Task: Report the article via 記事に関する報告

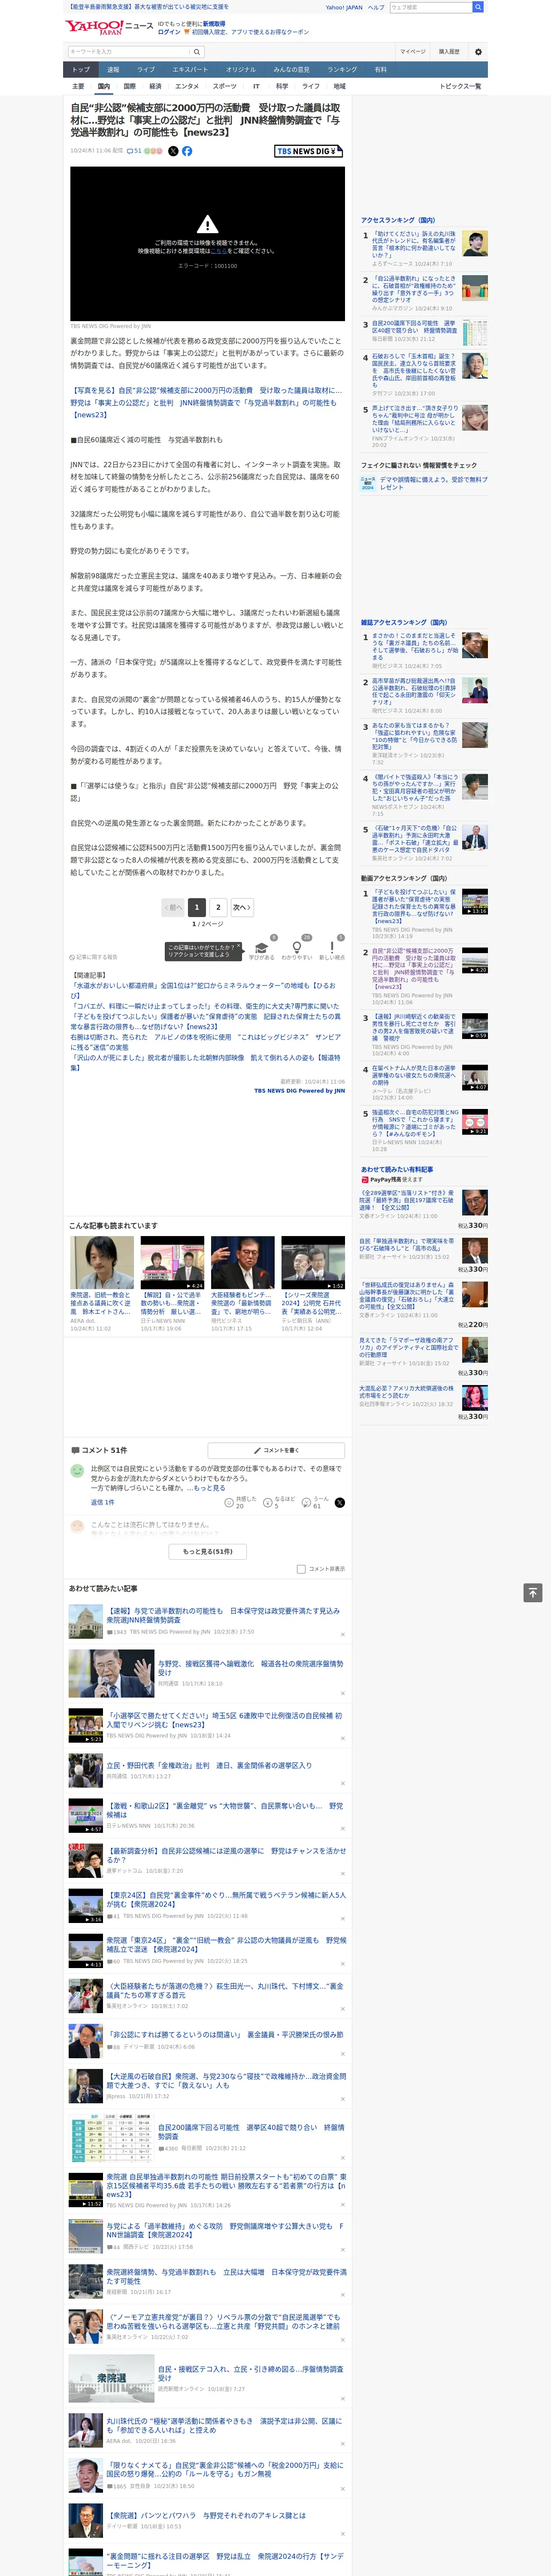Action: [x=93, y=957]
